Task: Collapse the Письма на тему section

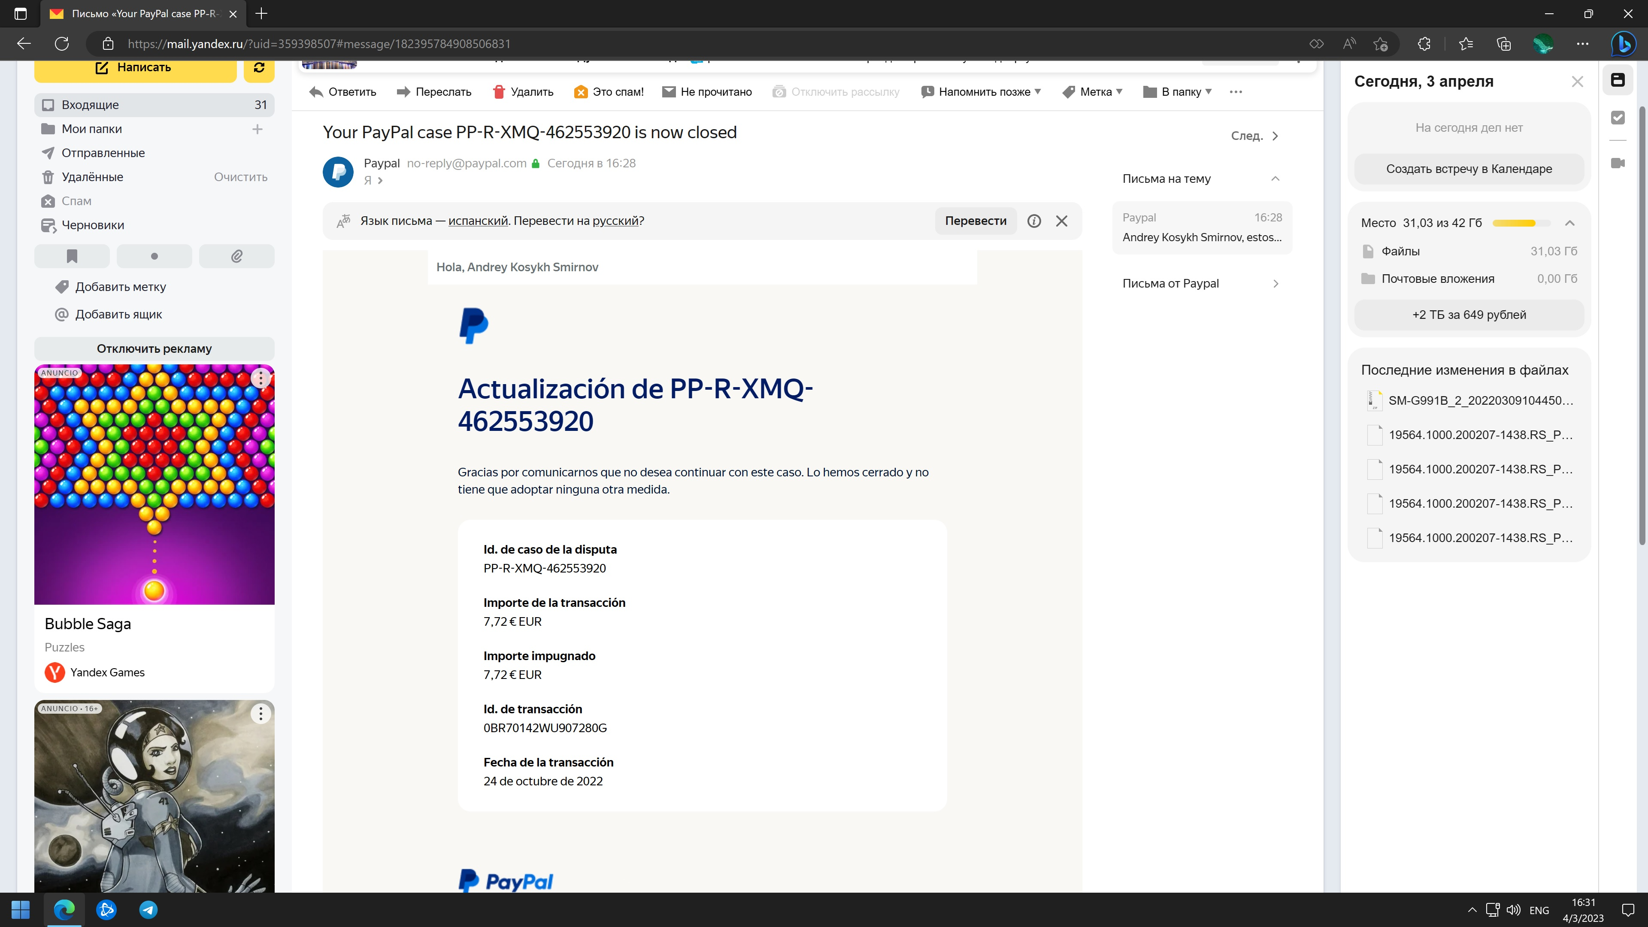Action: [1275, 179]
